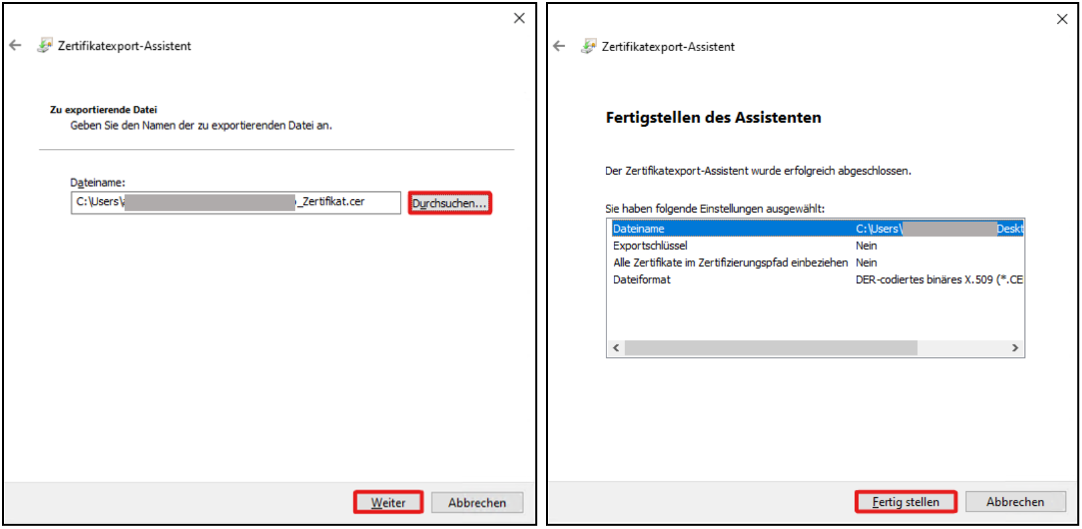Click Abbrechen beside Fertig stellen
Screen dimensions: 1082x529
point(1015,502)
